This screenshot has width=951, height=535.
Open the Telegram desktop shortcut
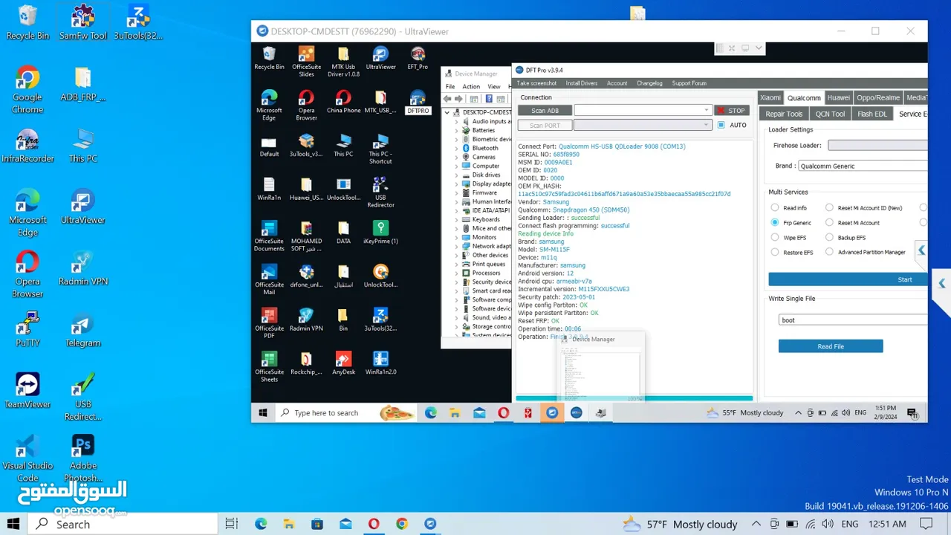pos(82,330)
